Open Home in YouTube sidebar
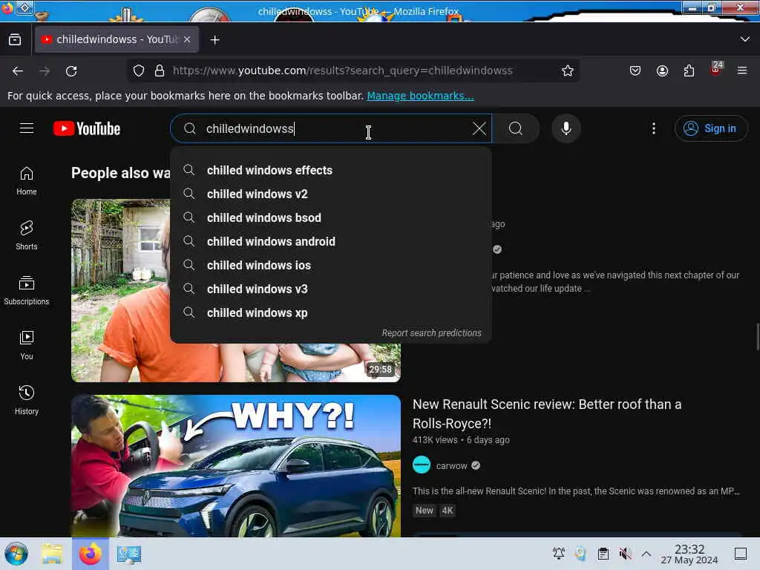Image resolution: width=760 pixels, height=570 pixels. (x=27, y=181)
